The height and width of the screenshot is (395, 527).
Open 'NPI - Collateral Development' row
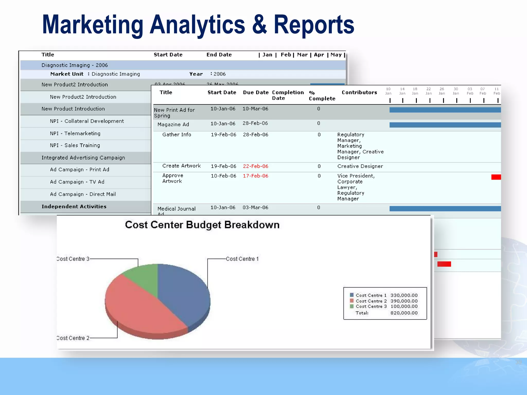click(86, 121)
